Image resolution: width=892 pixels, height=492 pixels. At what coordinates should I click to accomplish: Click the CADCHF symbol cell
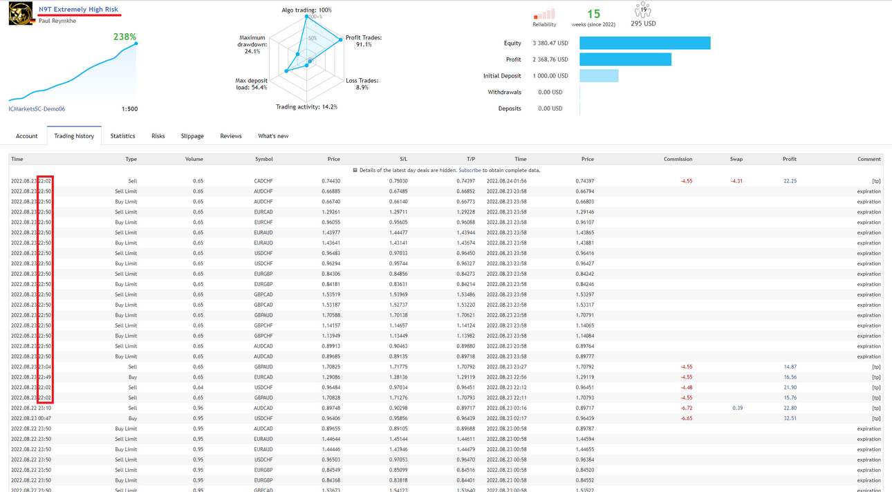pyautogui.click(x=263, y=181)
